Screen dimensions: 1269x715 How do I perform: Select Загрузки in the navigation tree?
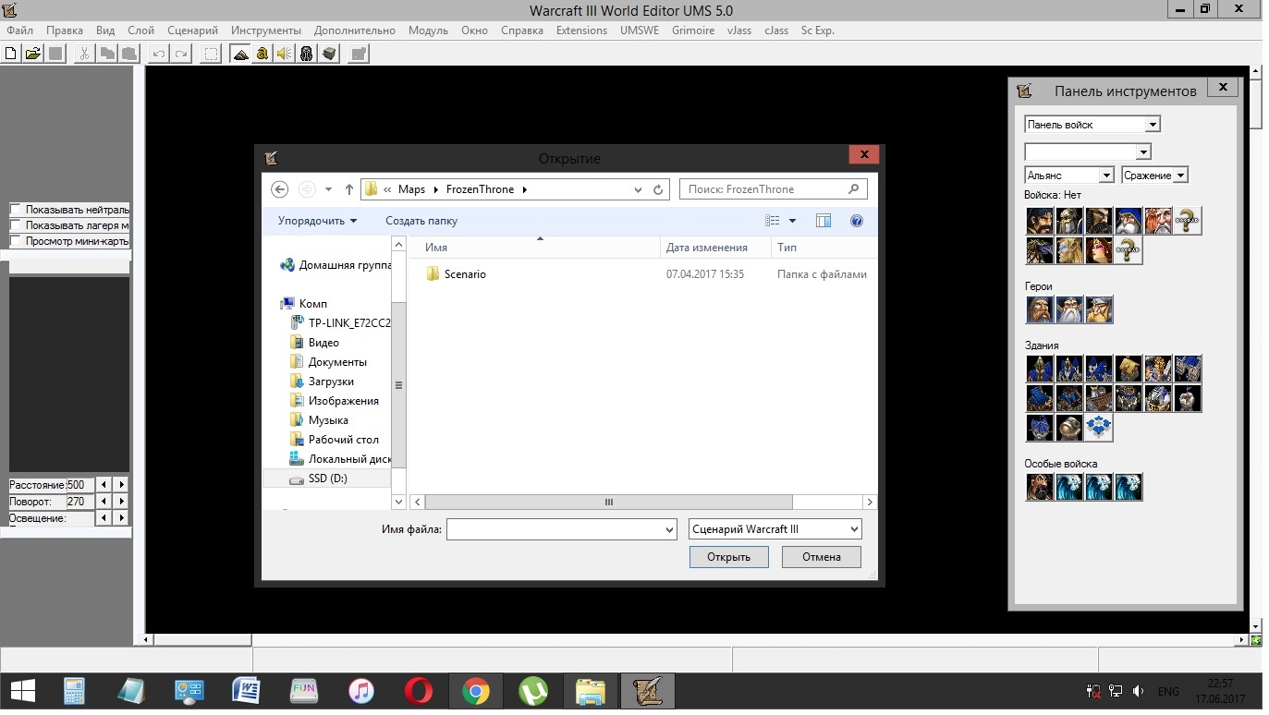pyautogui.click(x=331, y=382)
